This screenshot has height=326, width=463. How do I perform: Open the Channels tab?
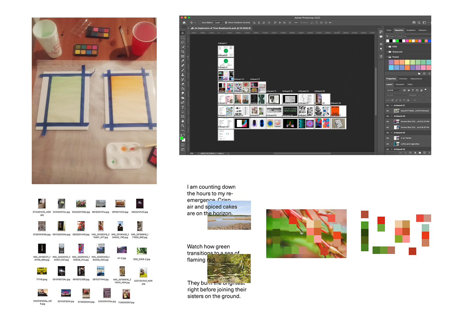(400, 84)
